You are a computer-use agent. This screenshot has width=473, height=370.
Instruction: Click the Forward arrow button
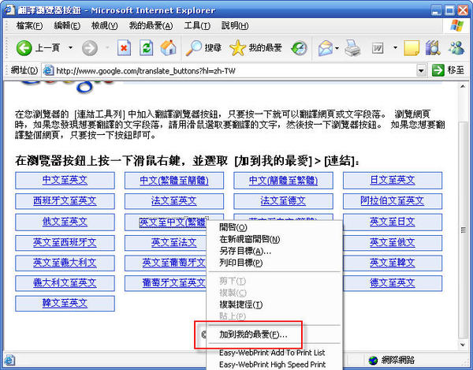pos(90,48)
